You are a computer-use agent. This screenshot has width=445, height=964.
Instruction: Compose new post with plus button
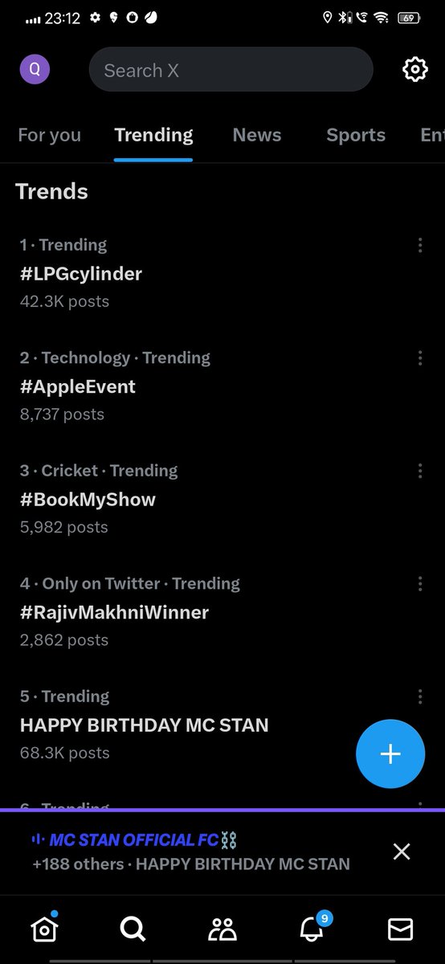(390, 754)
